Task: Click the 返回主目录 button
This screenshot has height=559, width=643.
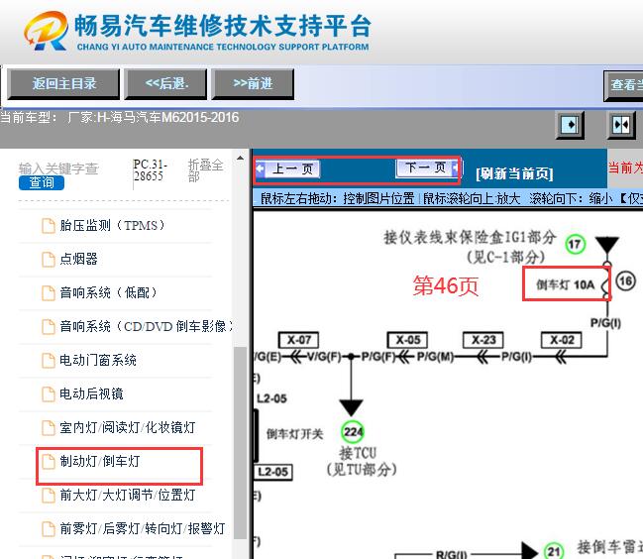Action: pos(63,84)
